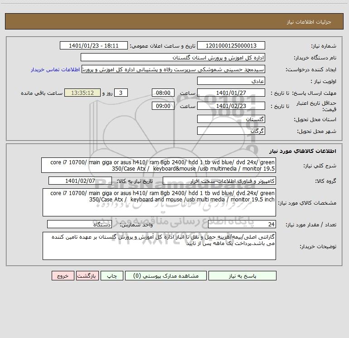Click the تاریخ نیاز به کالا label
Viewport: 349px width, 338px height.
pyautogui.click(x=135, y=181)
